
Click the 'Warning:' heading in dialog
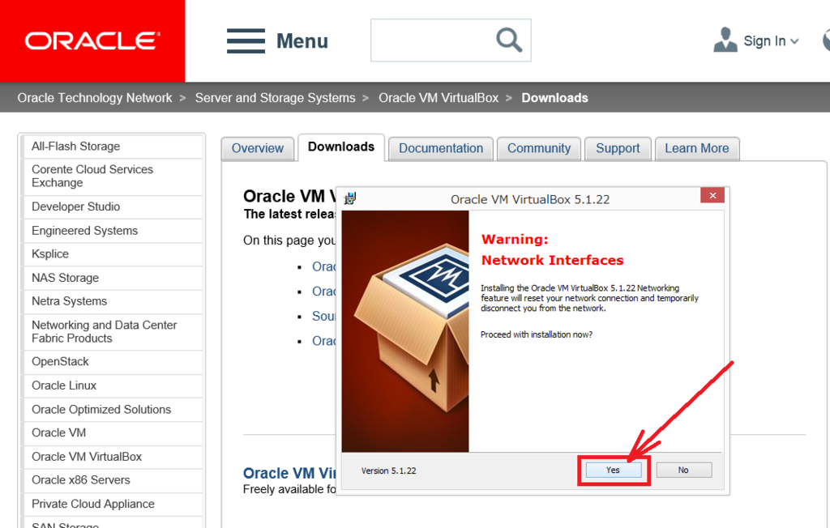tap(515, 239)
